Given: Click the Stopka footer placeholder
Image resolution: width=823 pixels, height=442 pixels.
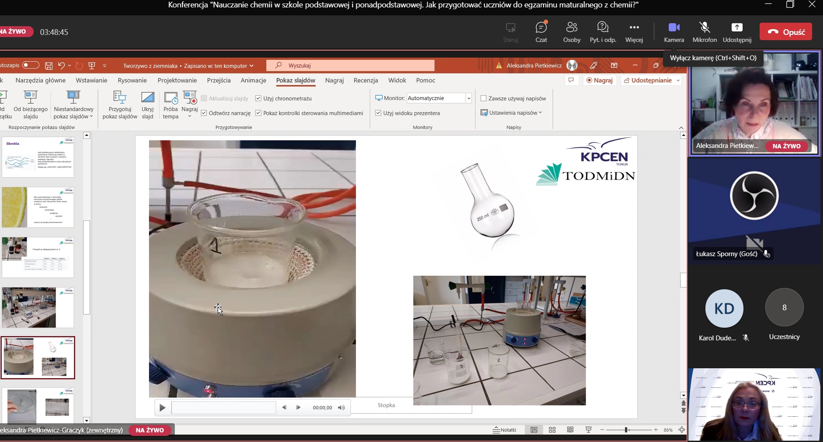Looking at the screenshot, I should (x=386, y=405).
